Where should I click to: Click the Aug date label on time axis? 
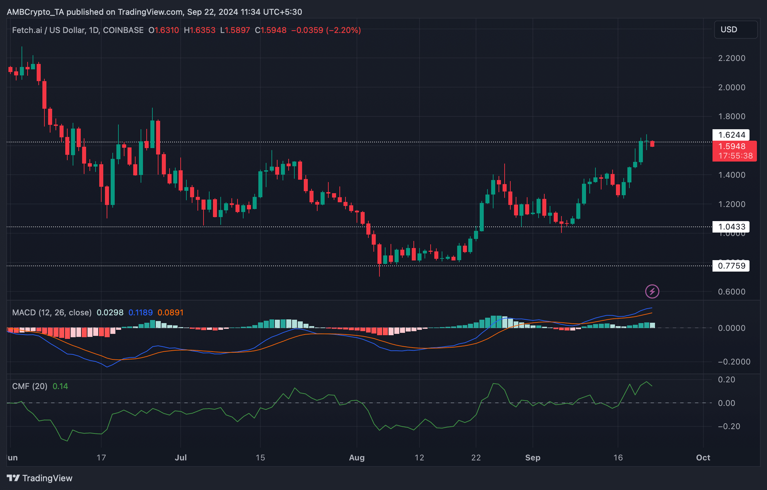(357, 458)
